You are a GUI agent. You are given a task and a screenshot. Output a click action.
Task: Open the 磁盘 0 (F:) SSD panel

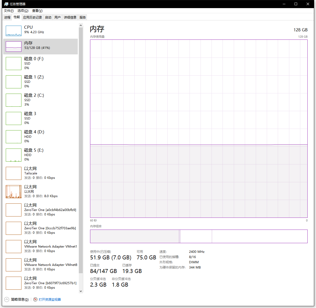[39, 63]
